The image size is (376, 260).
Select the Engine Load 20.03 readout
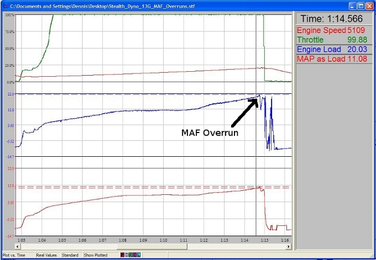tap(334, 49)
